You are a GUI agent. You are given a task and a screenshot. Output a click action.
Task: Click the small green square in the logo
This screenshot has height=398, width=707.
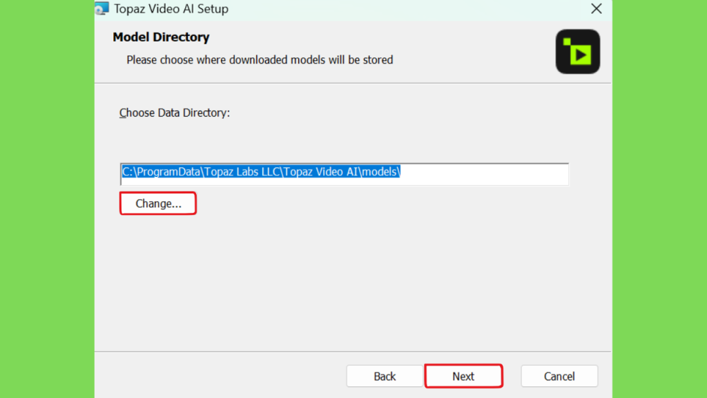[x=567, y=42]
